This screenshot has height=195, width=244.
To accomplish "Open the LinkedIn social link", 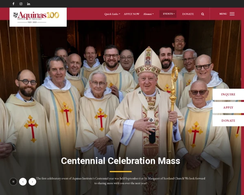I will click(x=28, y=4).
